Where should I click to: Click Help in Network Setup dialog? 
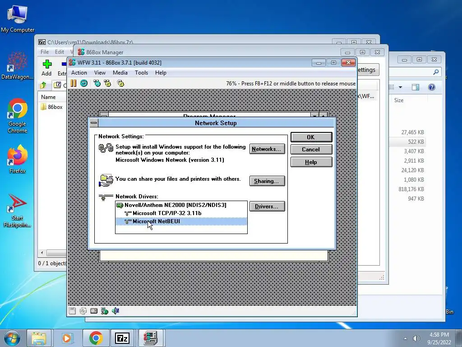coord(311,162)
